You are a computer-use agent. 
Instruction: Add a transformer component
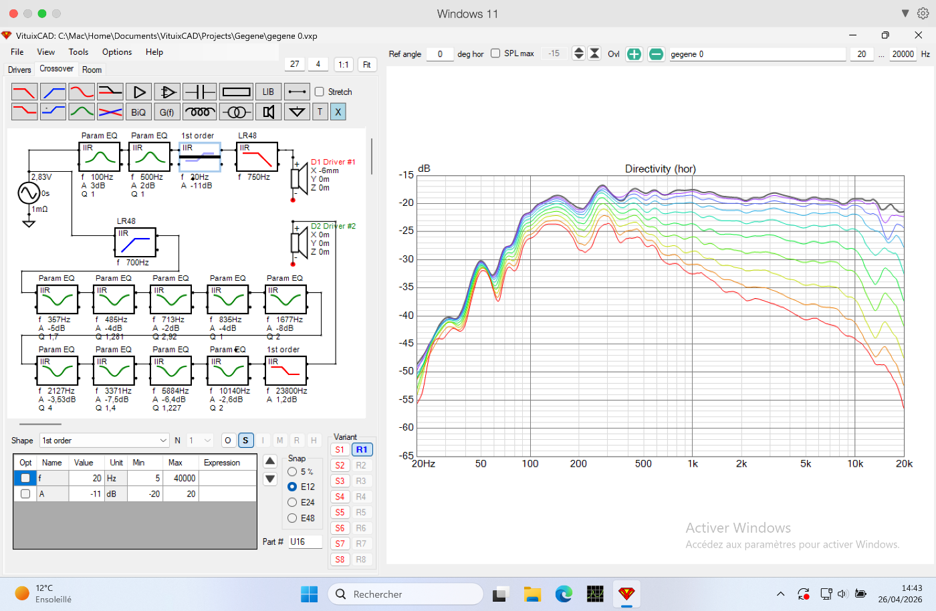click(x=236, y=112)
